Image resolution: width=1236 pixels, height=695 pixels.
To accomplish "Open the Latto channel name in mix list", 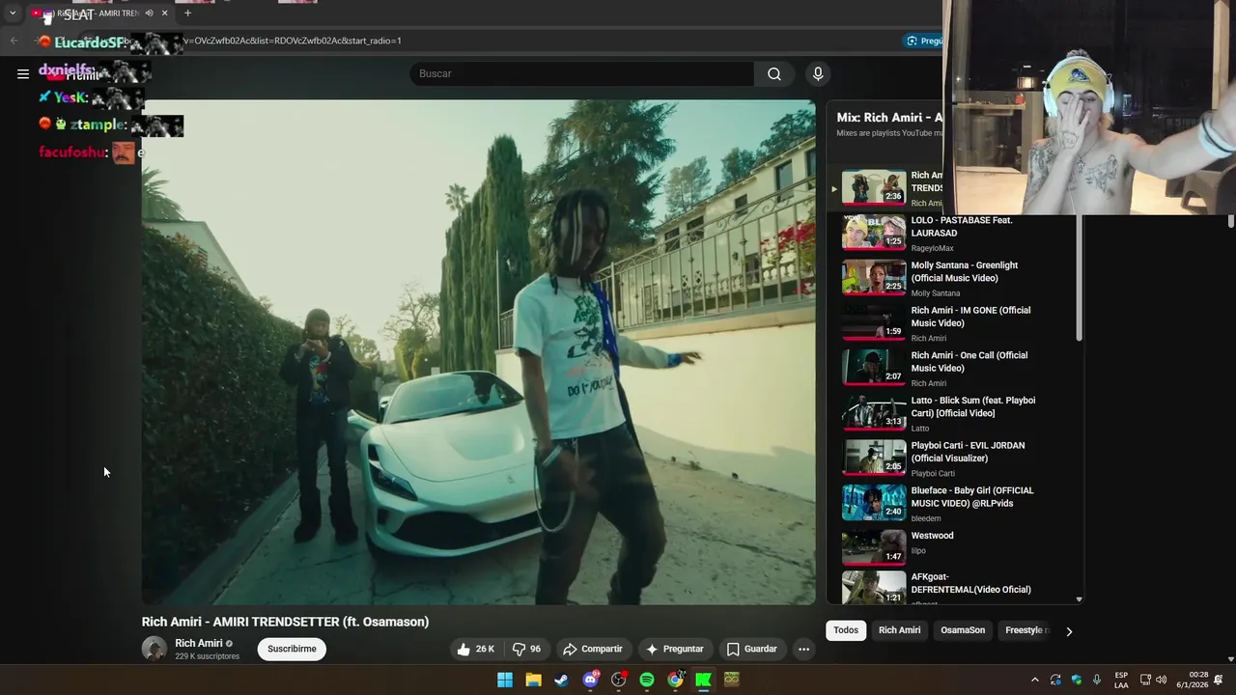I will pyautogui.click(x=920, y=429).
